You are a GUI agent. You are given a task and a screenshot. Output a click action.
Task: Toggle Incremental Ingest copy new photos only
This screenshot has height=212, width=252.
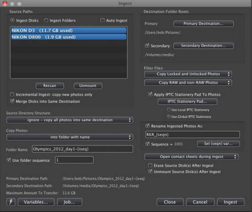click(x=12, y=94)
